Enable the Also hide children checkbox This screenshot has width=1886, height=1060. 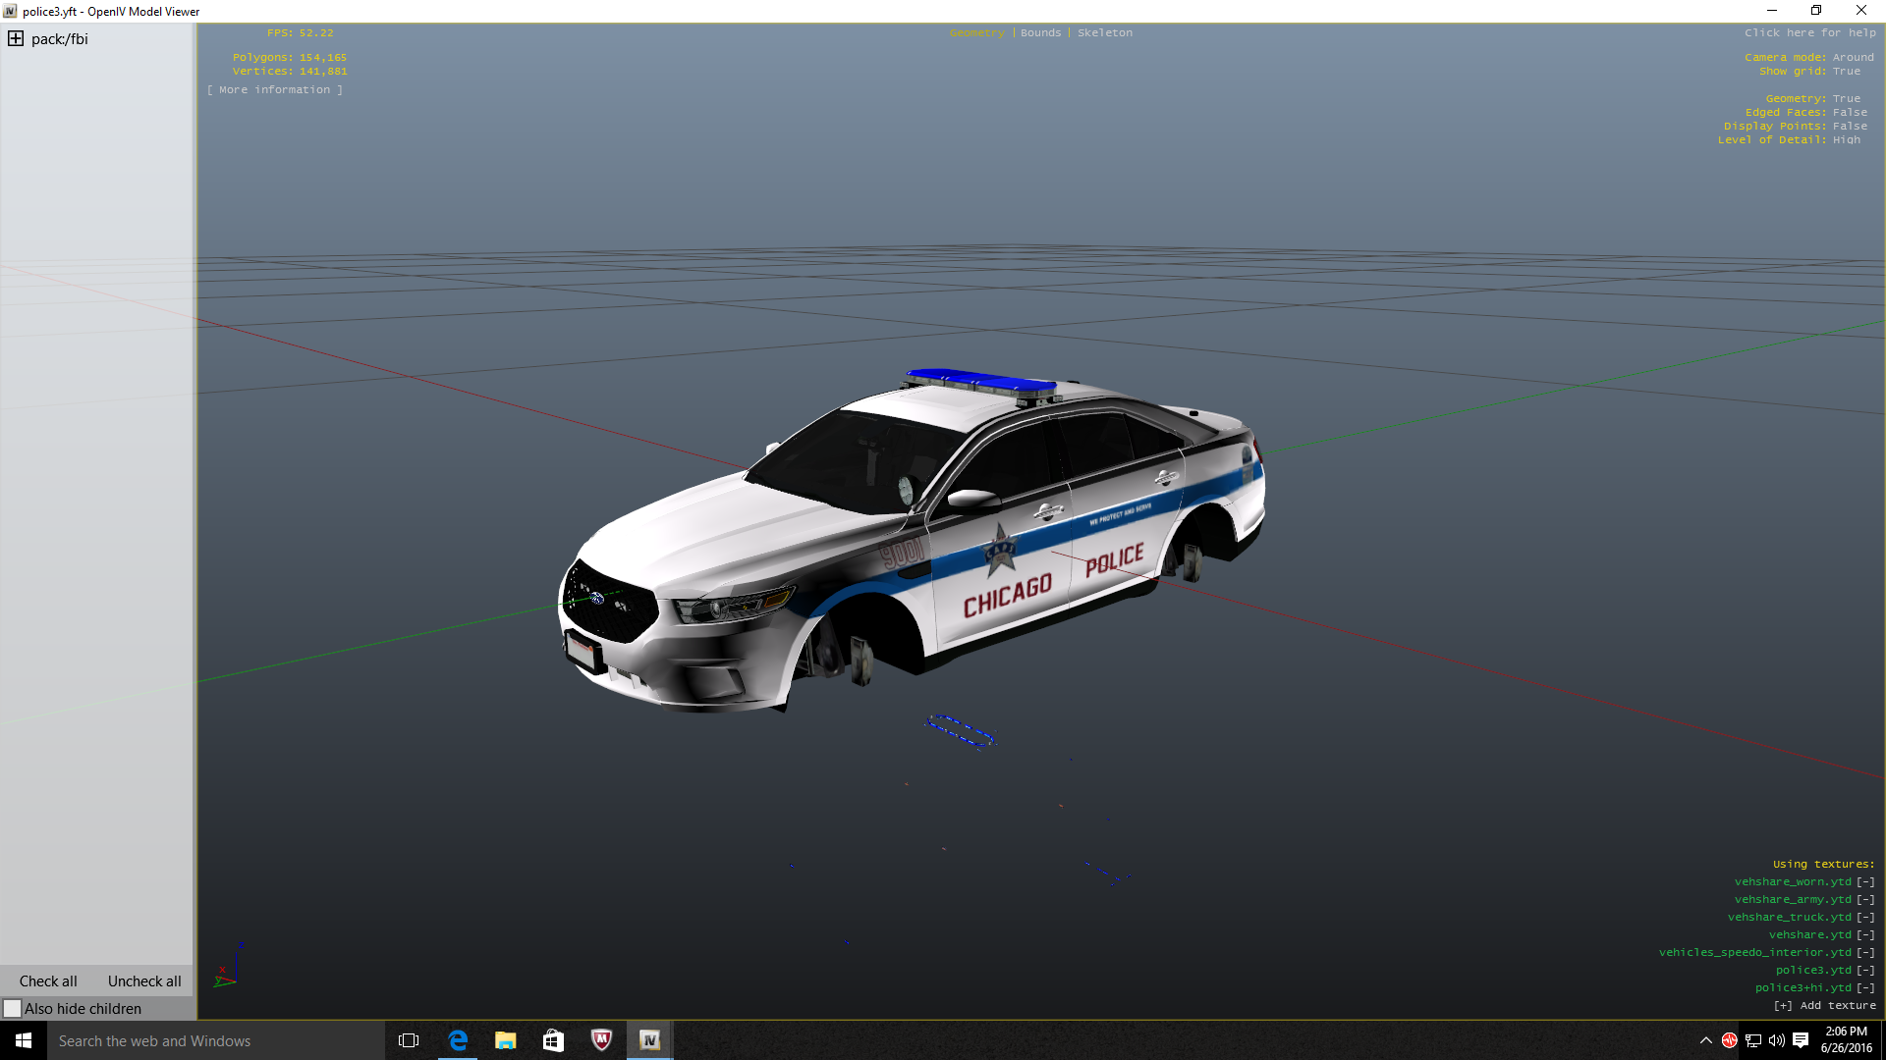pos(13,1009)
